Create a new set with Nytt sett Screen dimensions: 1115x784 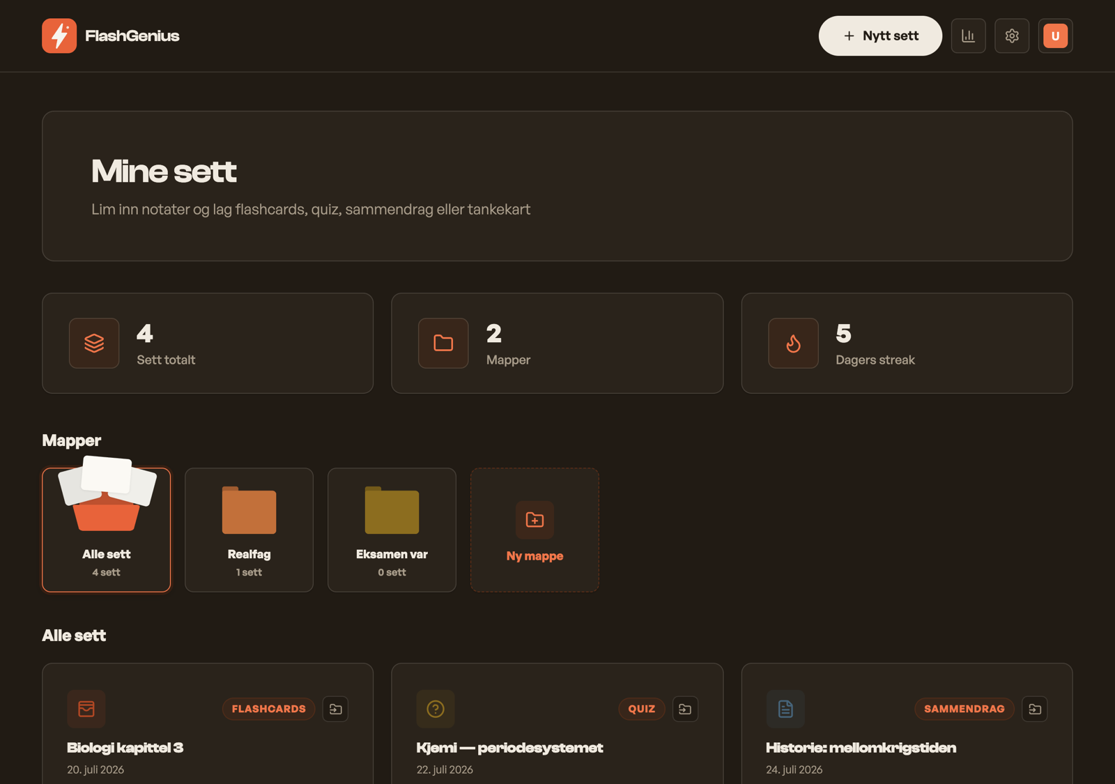[880, 36]
